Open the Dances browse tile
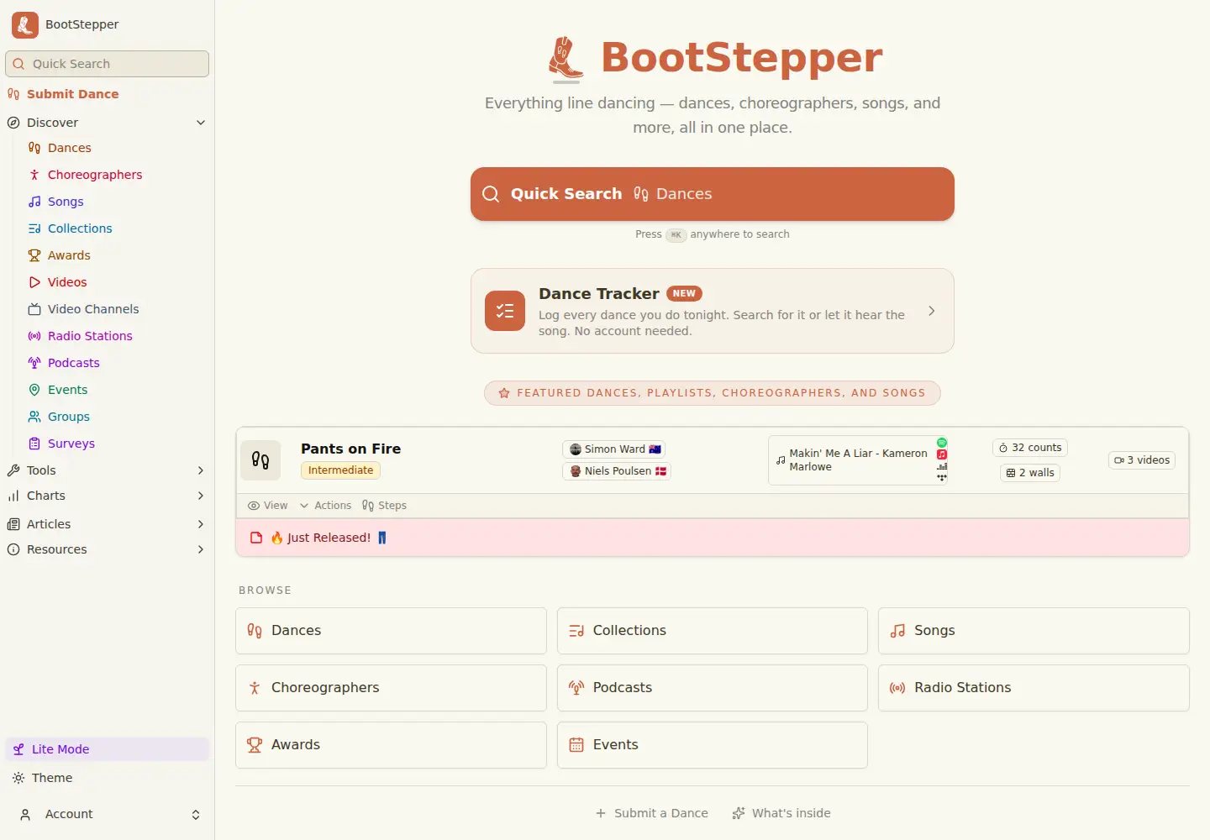The height and width of the screenshot is (840, 1210). (391, 631)
